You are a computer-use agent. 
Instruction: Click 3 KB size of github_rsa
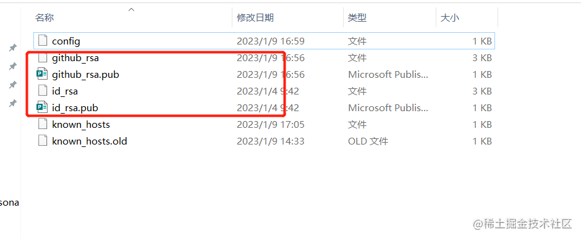pyautogui.click(x=481, y=58)
